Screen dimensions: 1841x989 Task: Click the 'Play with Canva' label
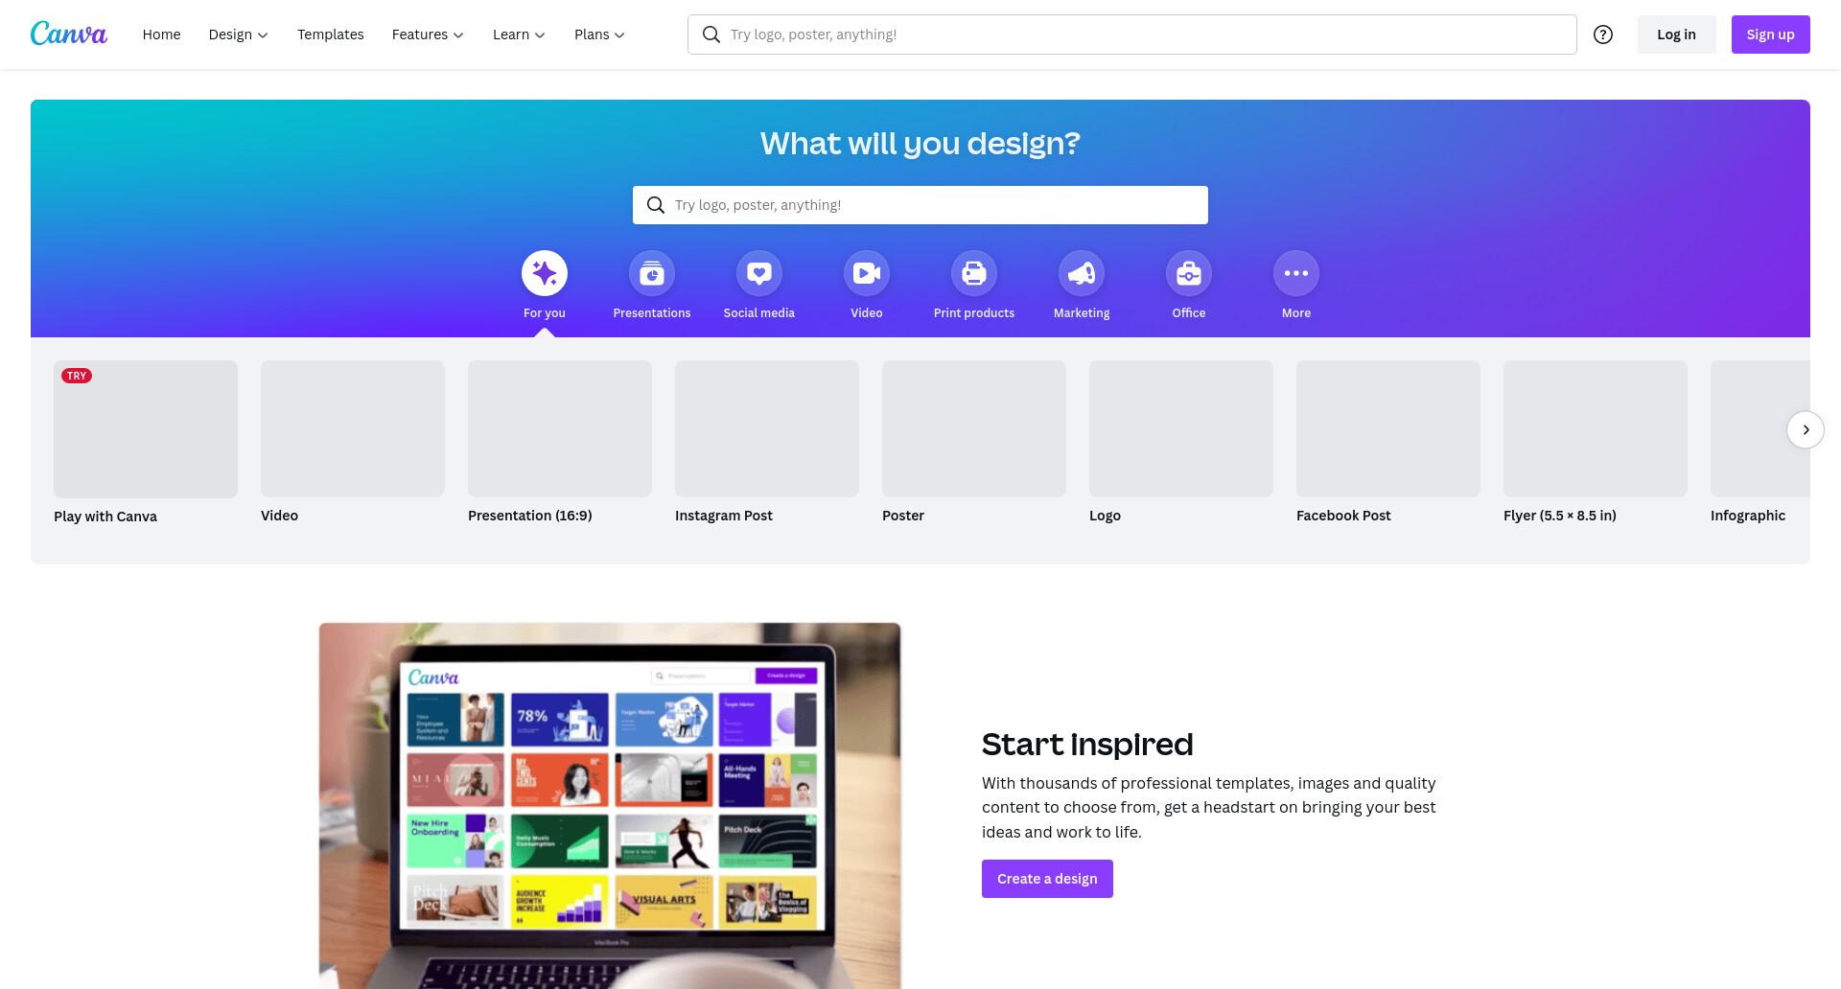point(105,517)
